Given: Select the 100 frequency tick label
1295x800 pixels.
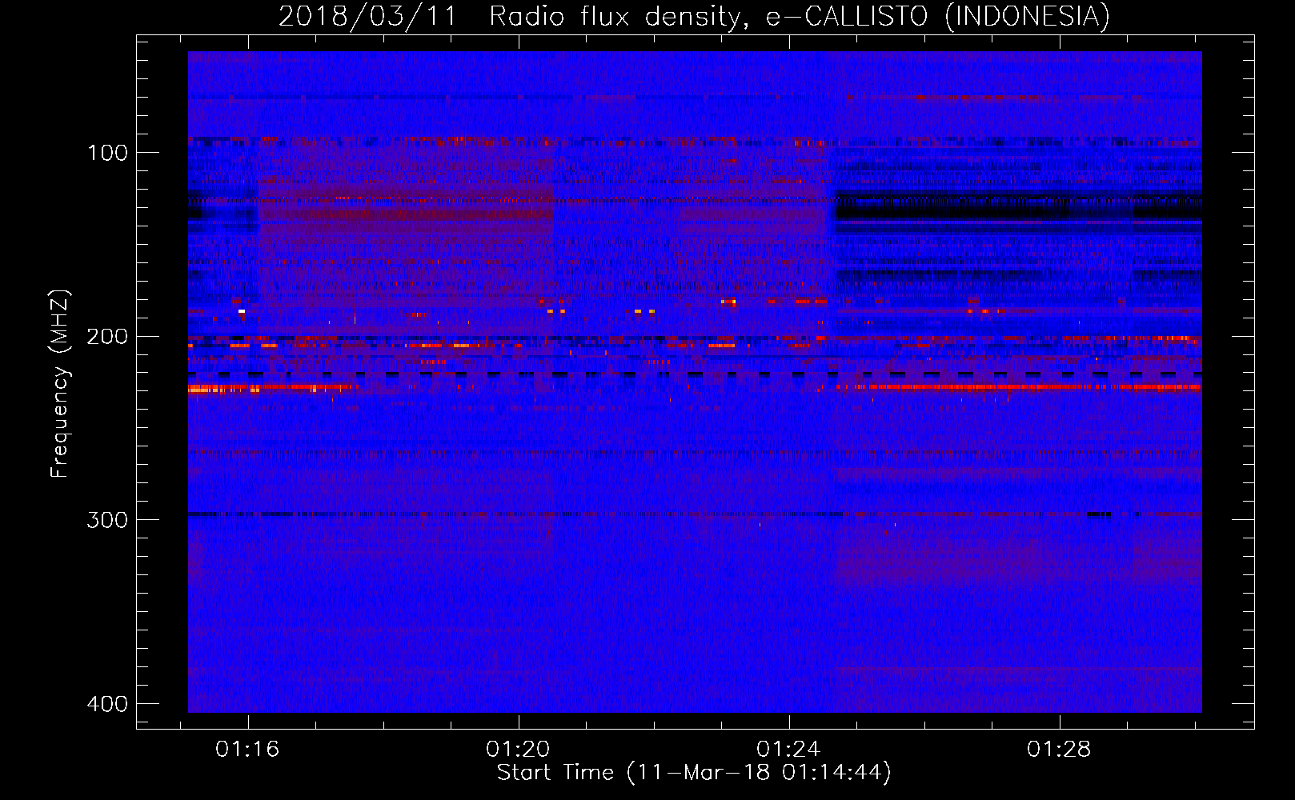Looking at the screenshot, I should point(107,153).
